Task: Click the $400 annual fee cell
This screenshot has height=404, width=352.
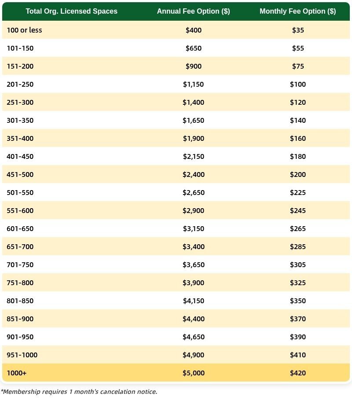Action: point(194,30)
